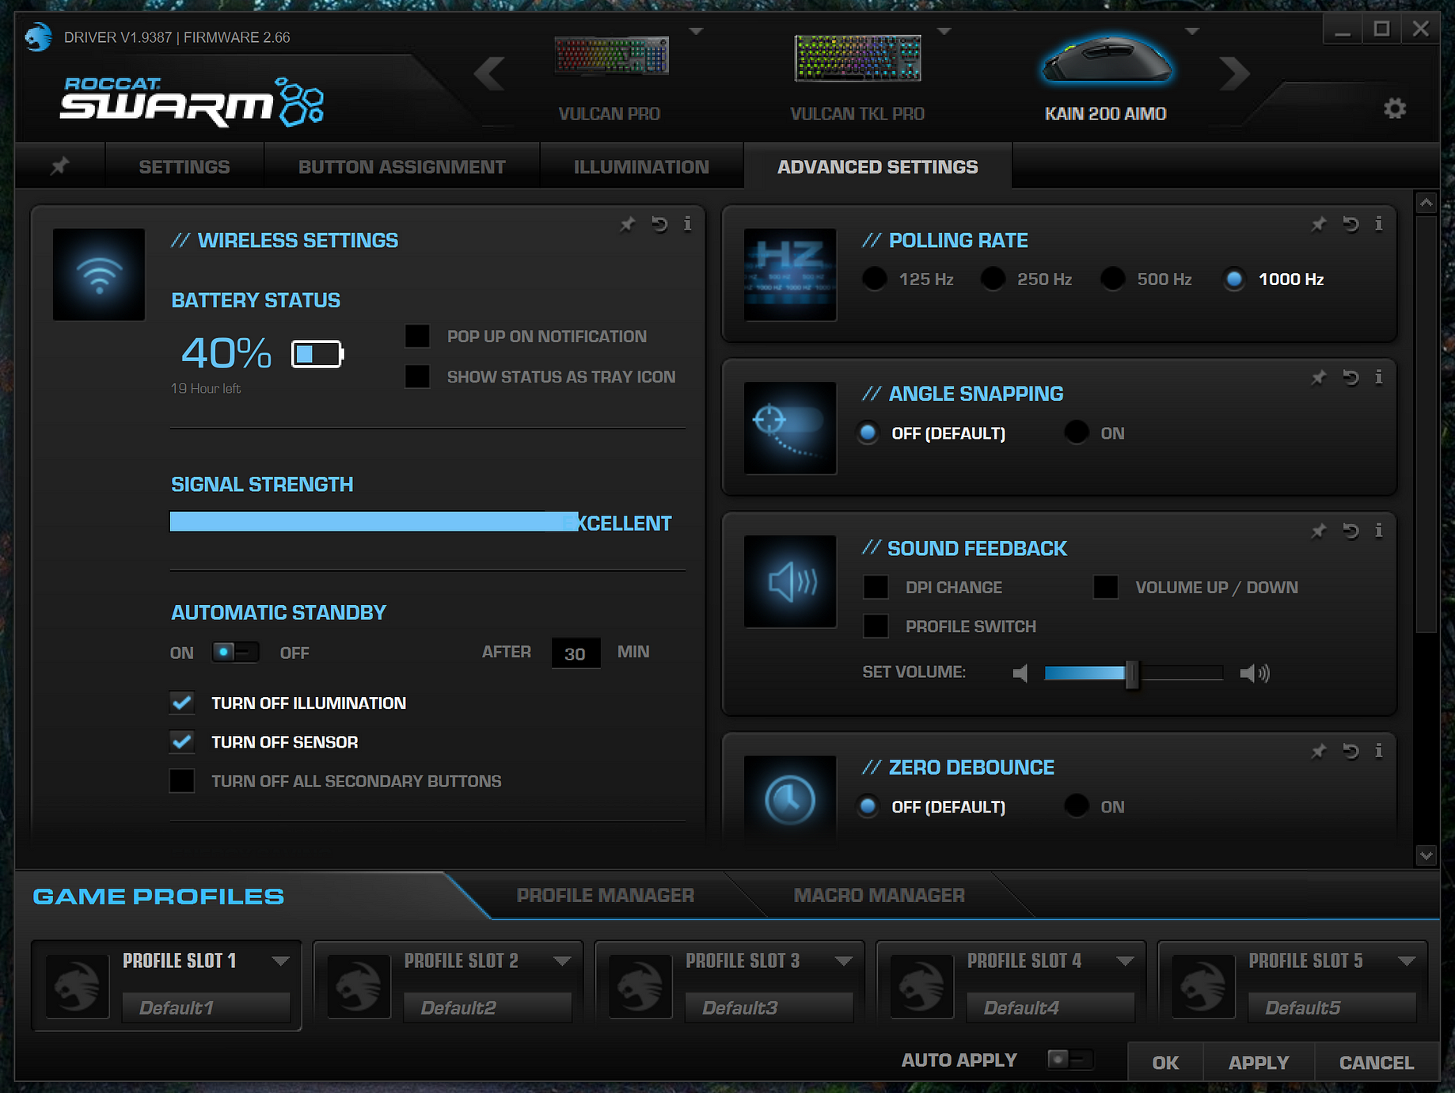Screen dimensions: 1455x1093
Task: Reset Zero Debounce to default
Action: (1351, 752)
